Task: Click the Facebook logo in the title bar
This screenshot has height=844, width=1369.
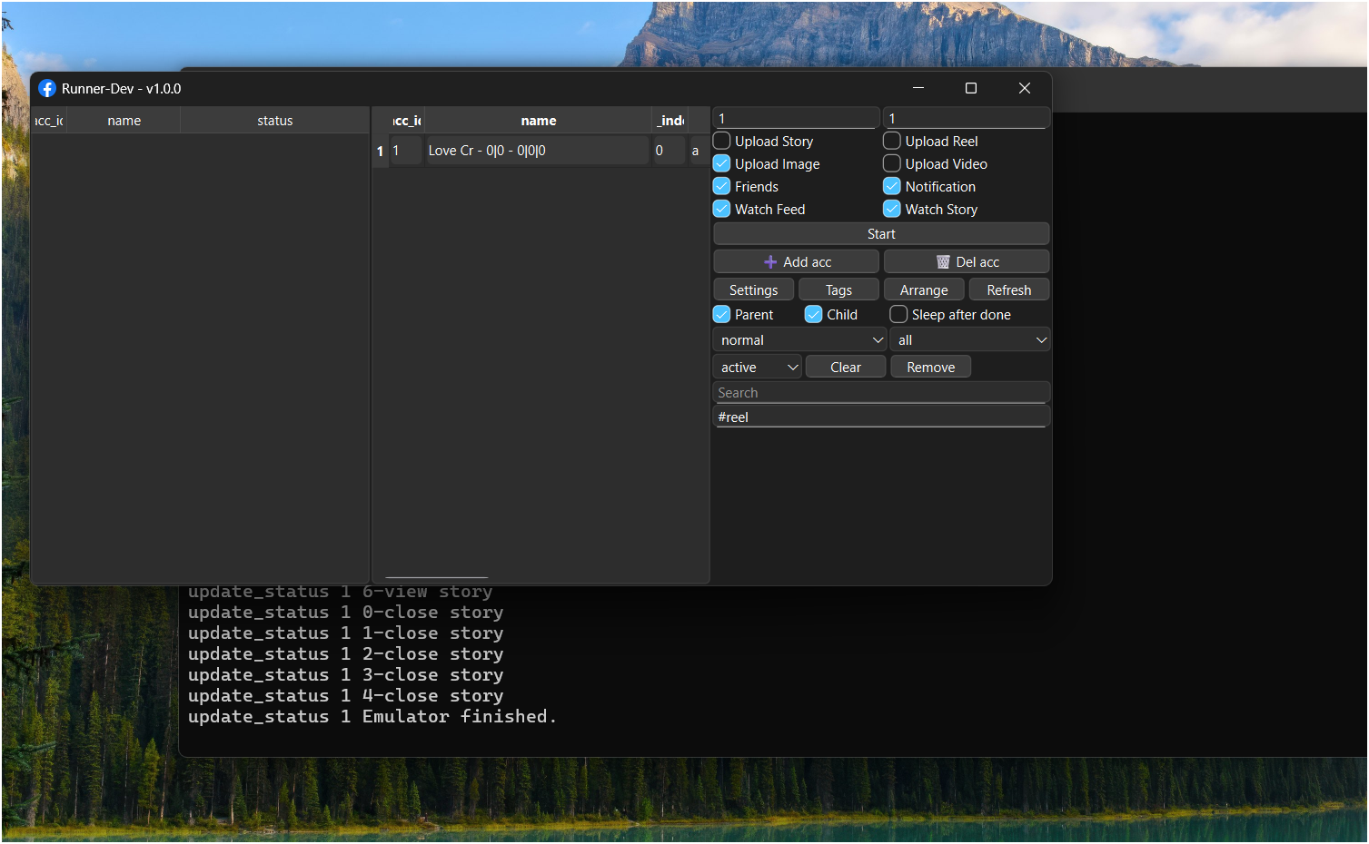Action: click(x=46, y=88)
